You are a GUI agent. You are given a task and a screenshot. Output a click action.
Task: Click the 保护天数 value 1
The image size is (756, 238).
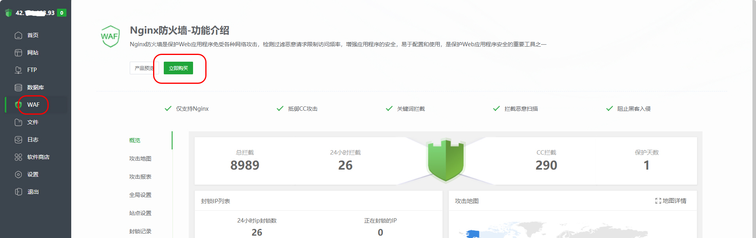pos(646,165)
